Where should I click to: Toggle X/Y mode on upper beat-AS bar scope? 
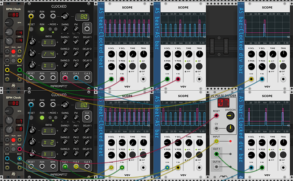click(189, 66)
